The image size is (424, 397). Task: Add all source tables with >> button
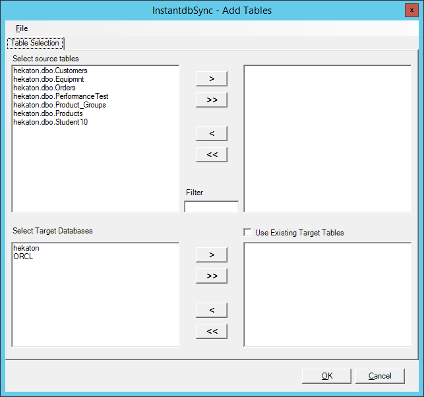212,100
